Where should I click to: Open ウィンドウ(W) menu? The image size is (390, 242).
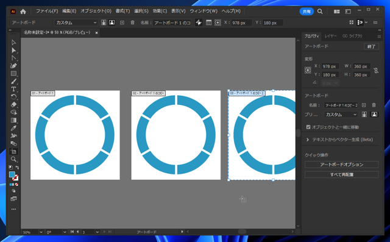pyautogui.click(x=204, y=11)
